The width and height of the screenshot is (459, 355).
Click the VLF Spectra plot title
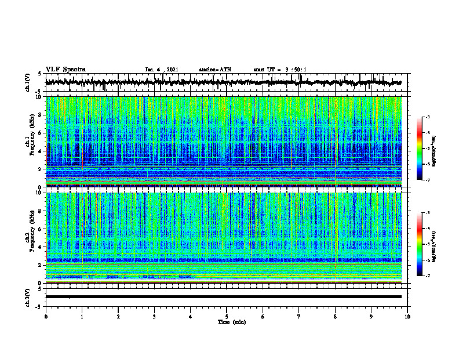coord(65,70)
